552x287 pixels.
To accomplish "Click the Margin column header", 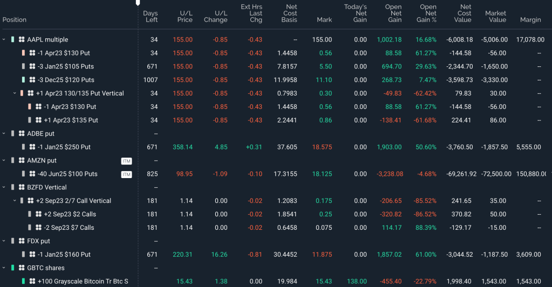I will click(x=530, y=20).
